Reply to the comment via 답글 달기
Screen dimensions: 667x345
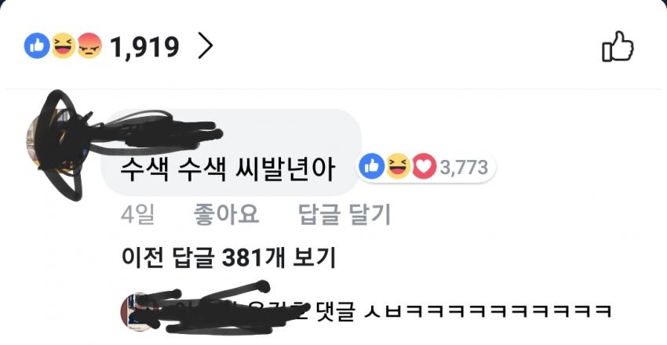(x=344, y=214)
